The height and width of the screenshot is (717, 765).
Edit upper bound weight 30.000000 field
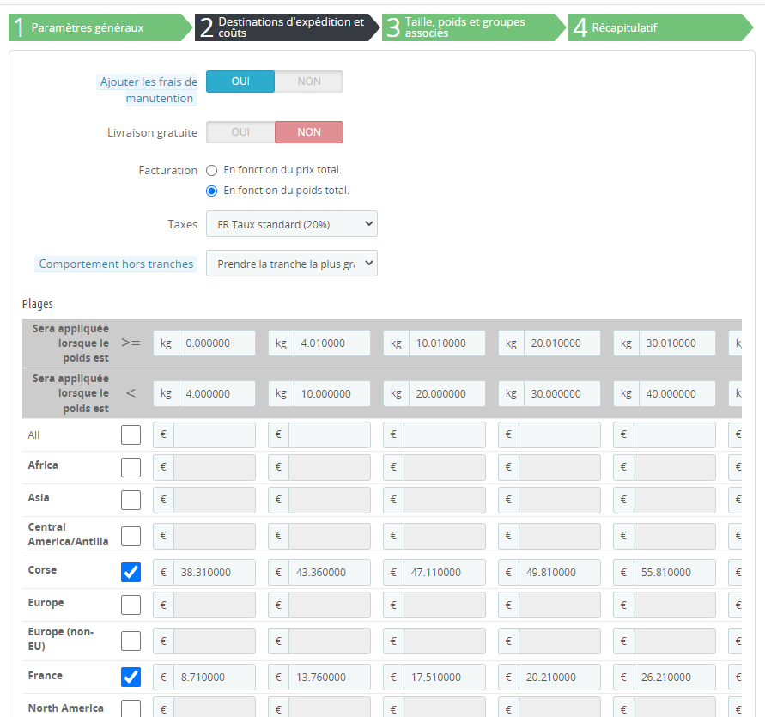562,394
